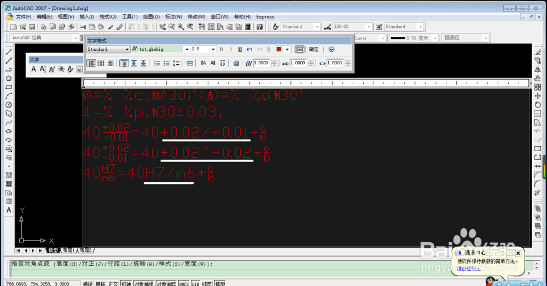The width and height of the screenshot is (547, 286).
Task: Toggle 极轴 polar tracking in the status bar
Action: tap(126, 283)
